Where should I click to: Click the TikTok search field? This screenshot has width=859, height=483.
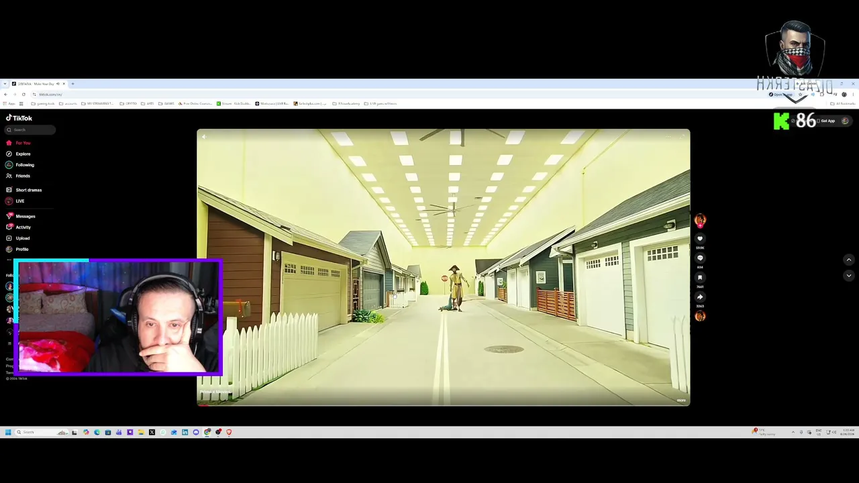pos(31,130)
